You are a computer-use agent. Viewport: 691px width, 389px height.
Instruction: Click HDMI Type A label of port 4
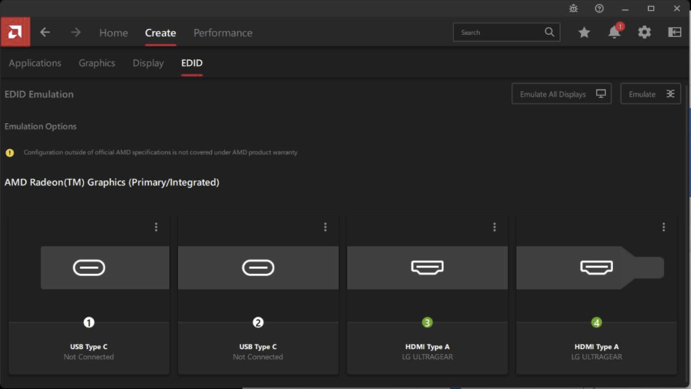pyautogui.click(x=596, y=347)
